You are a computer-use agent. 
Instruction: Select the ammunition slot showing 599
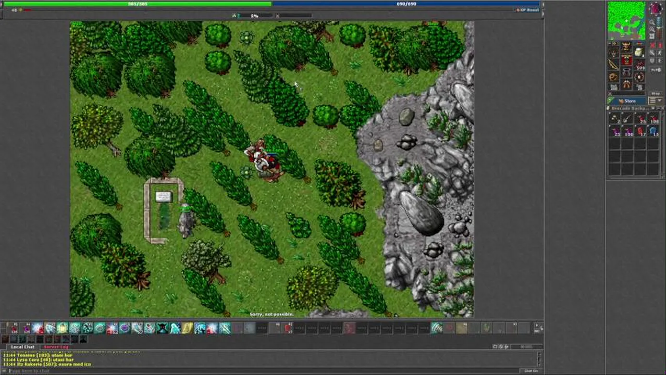point(639,65)
